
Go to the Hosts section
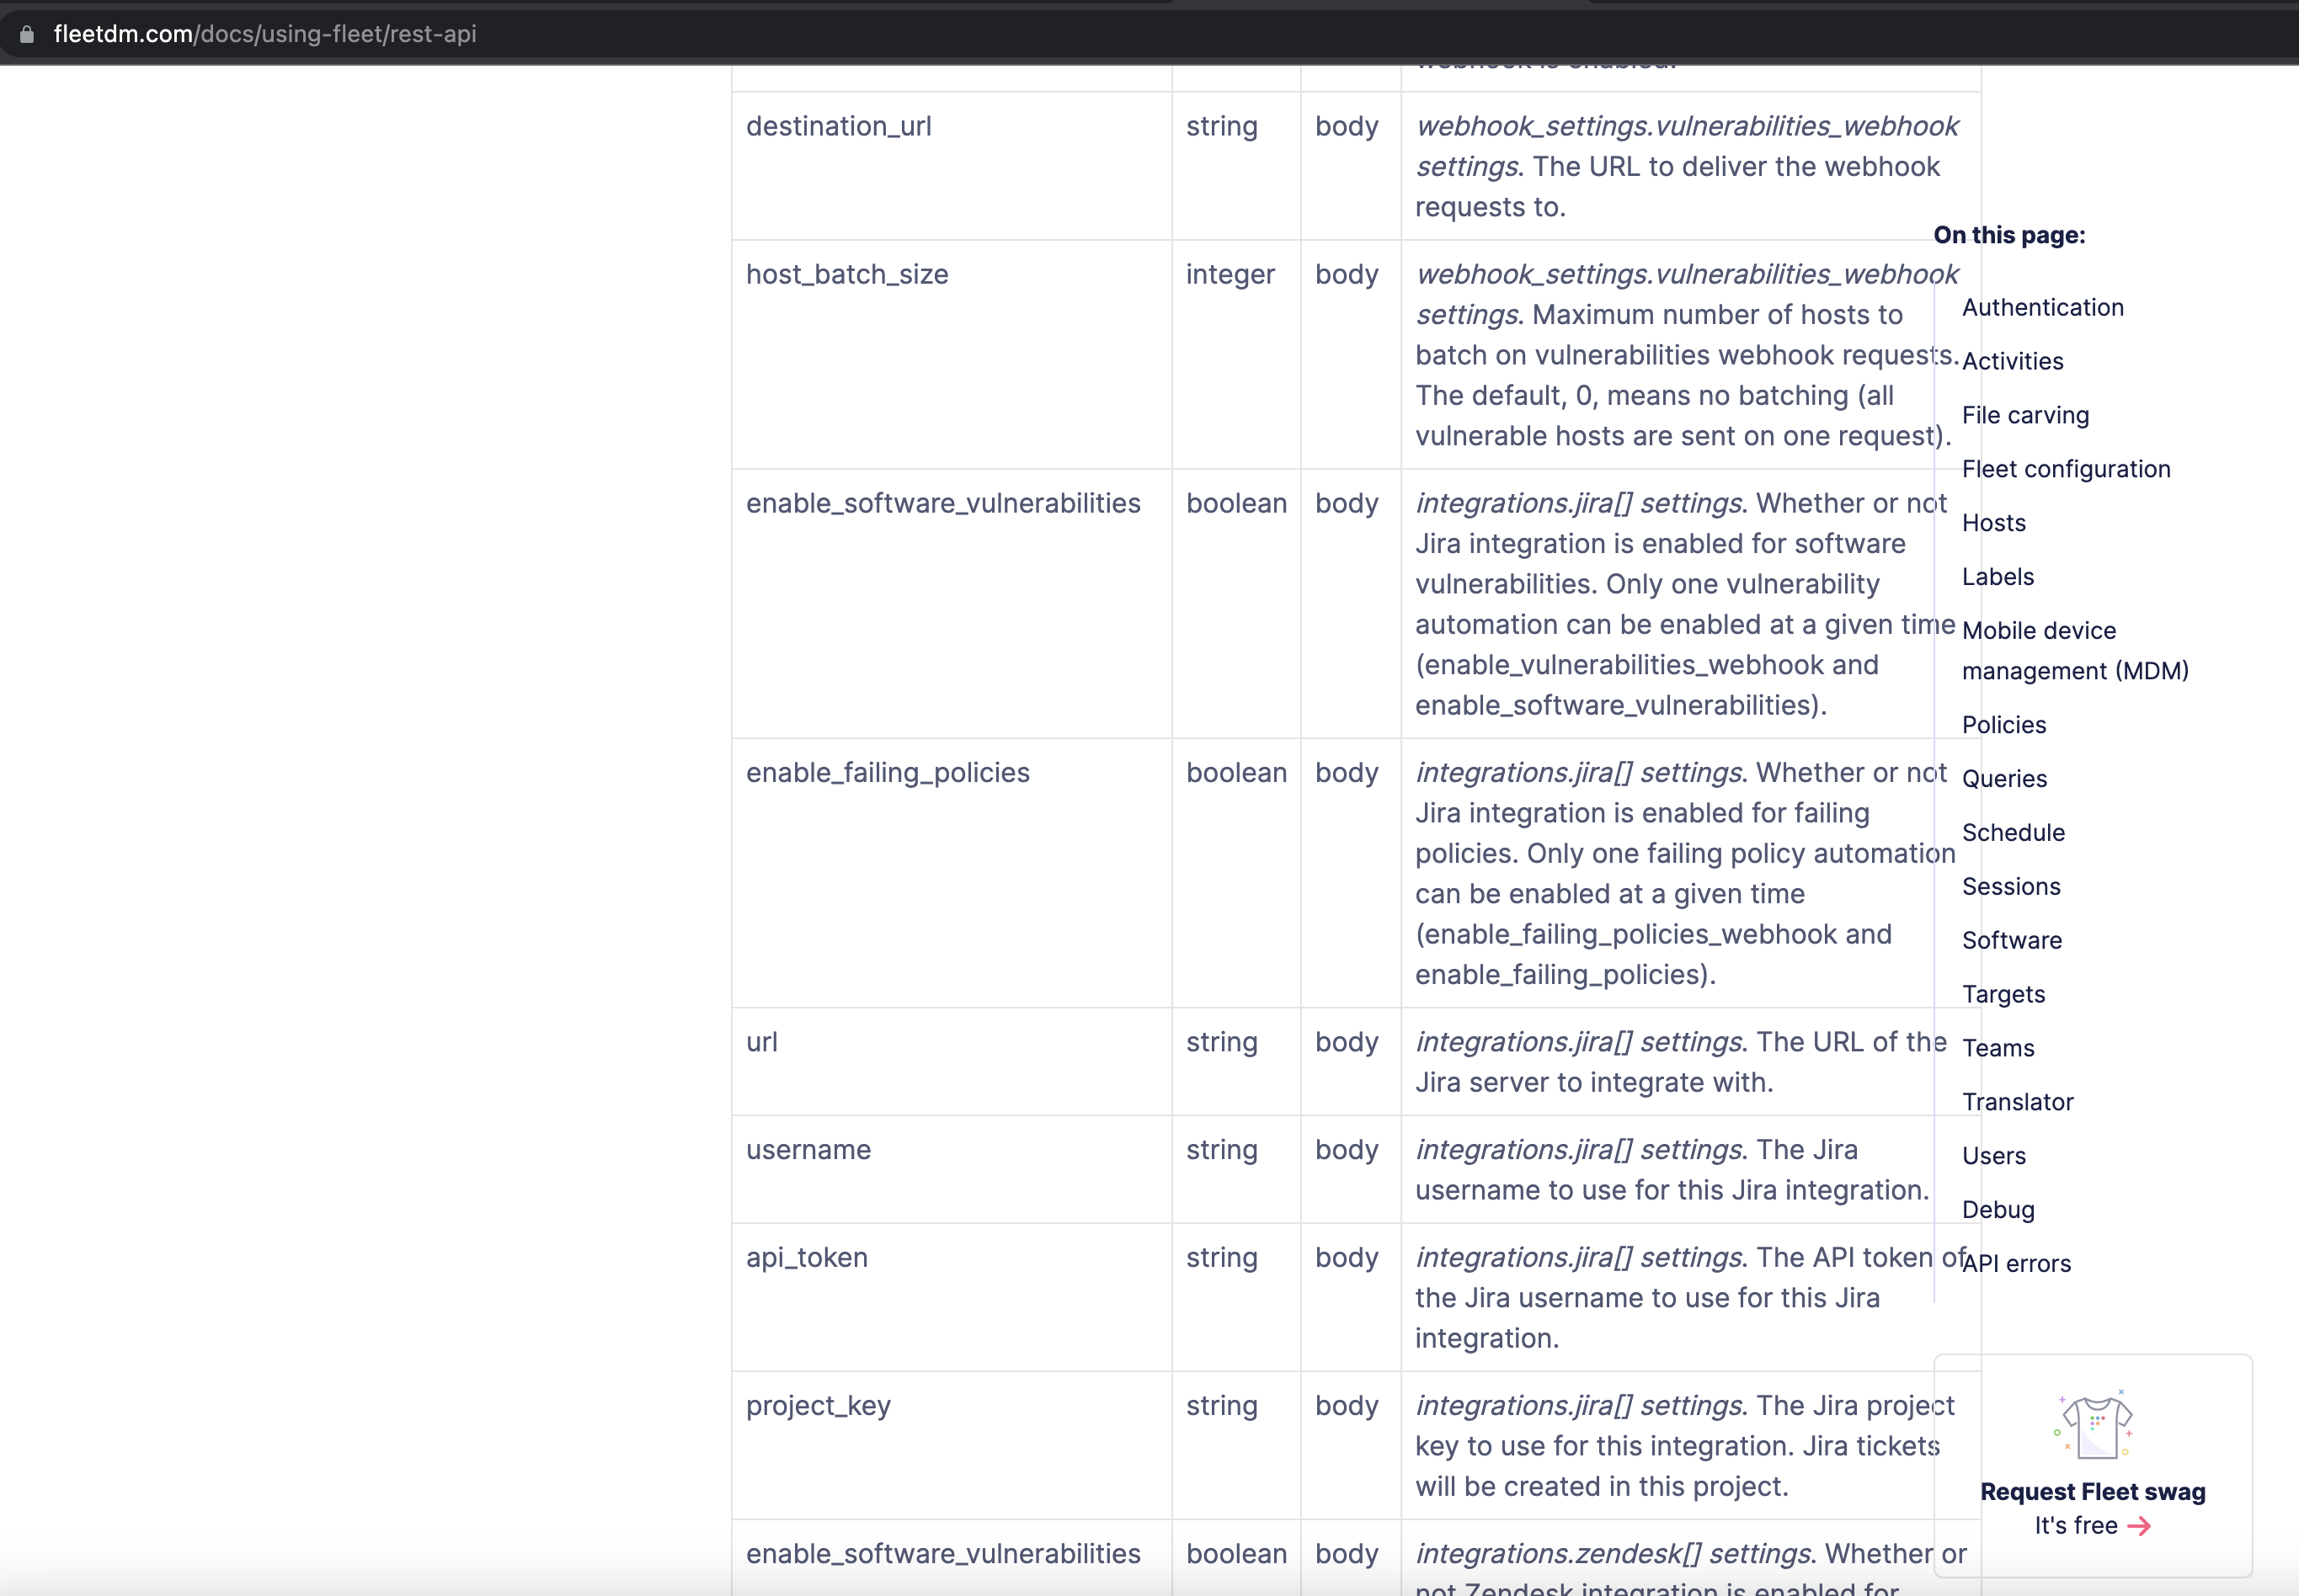1994,523
